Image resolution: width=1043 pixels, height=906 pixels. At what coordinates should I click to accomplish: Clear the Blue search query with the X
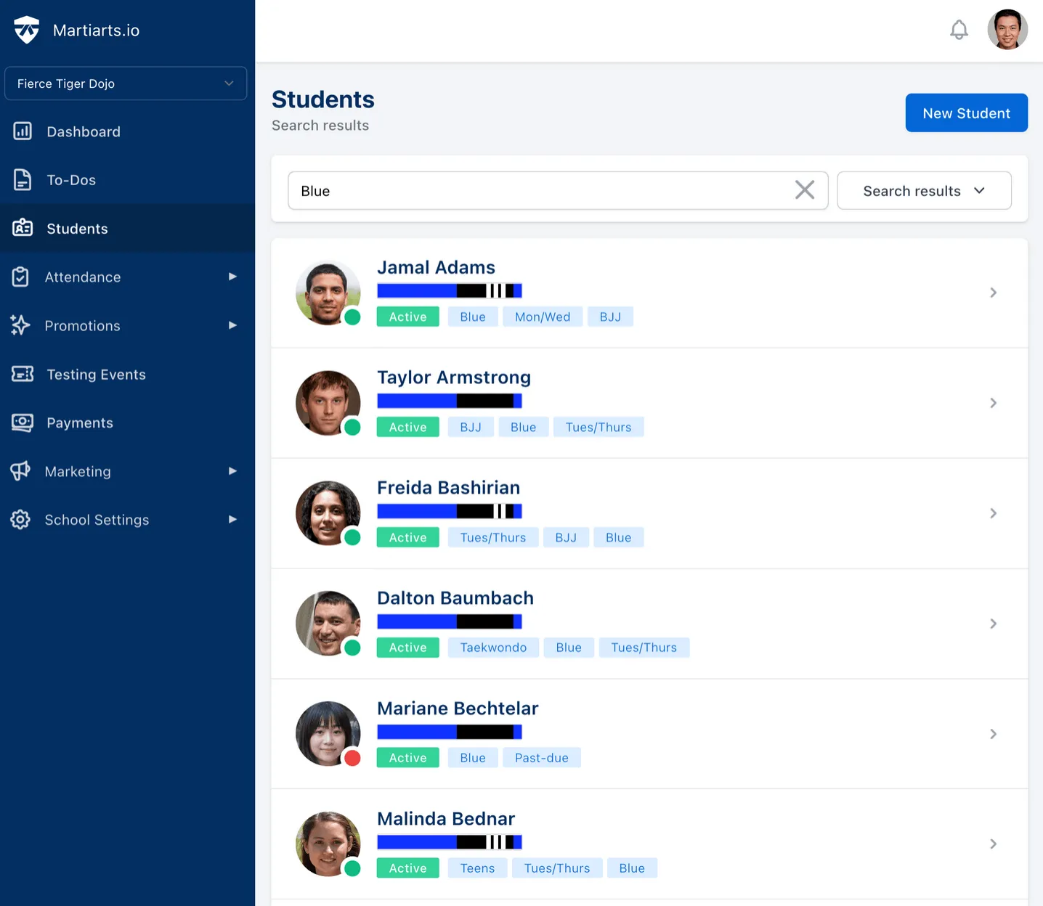pyautogui.click(x=804, y=189)
